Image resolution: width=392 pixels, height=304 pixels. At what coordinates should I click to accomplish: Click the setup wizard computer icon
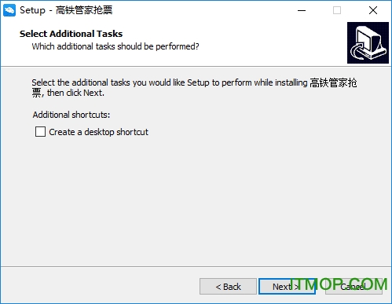pos(368,42)
